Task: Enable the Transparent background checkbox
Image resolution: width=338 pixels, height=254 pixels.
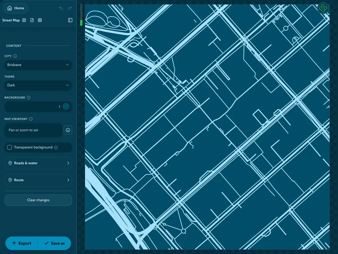Action: tap(9, 147)
